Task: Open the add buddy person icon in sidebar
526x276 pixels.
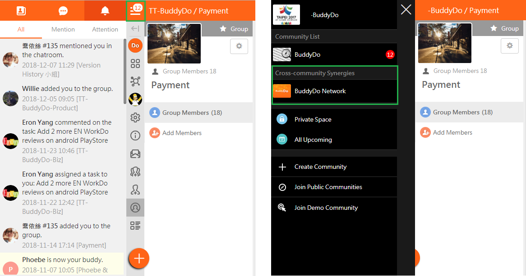Action: (135, 190)
